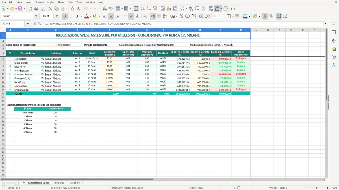339x190 pixels.
Task: Click the Copy icon
Action: pyautogui.click(x=57, y=9)
